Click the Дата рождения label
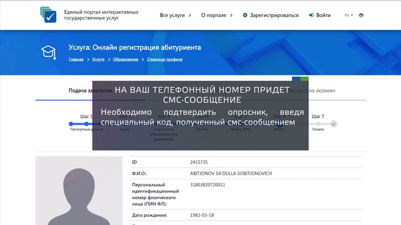 150,215
